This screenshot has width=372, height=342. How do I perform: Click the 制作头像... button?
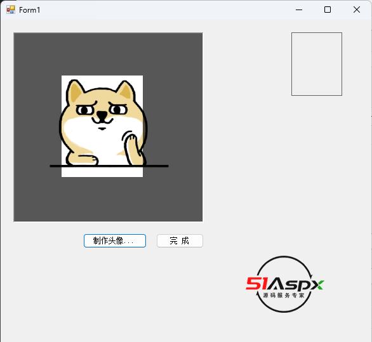pyautogui.click(x=115, y=240)
